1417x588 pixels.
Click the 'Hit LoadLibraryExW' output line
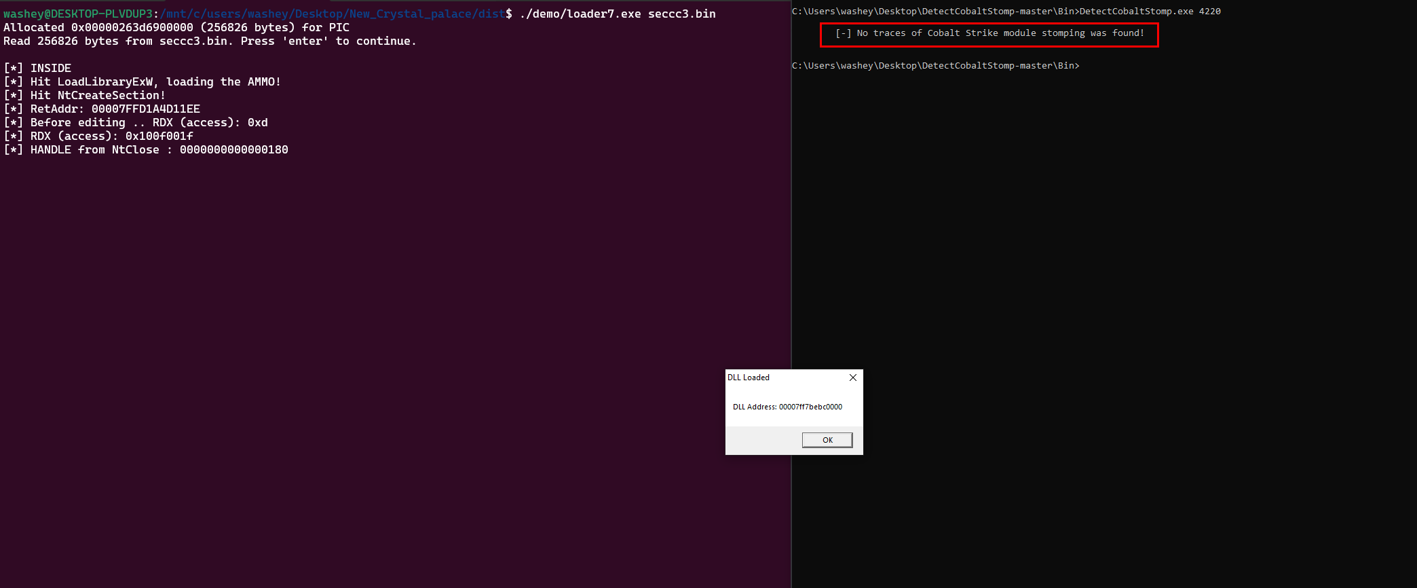[x=143, y=81]
